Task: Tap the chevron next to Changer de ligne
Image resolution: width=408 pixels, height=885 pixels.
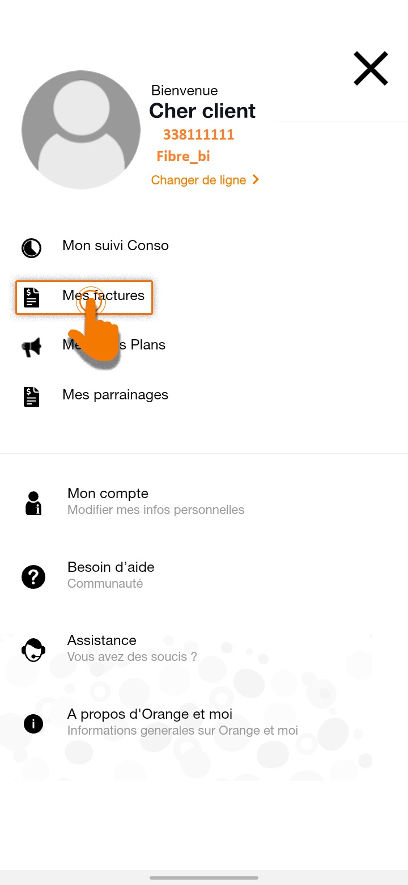Action: [x=256, y=180]
